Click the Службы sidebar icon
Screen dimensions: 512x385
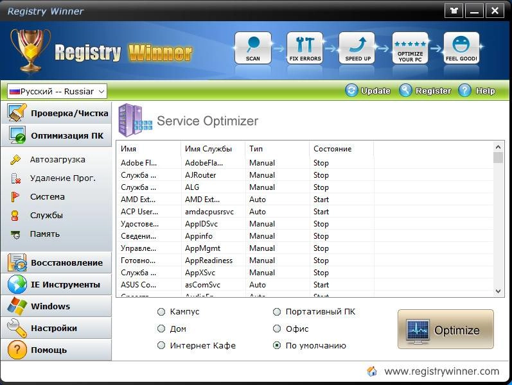[x=15, y=216]
